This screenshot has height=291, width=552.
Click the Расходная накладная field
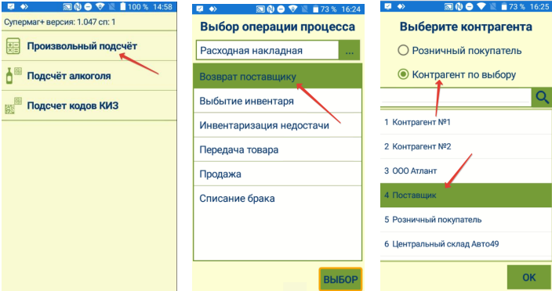[267, 51]
